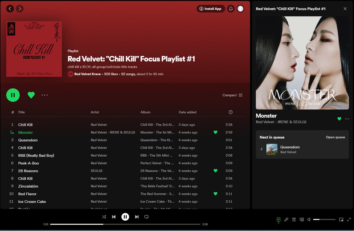Open Connect to a device icon

point(301,219)
